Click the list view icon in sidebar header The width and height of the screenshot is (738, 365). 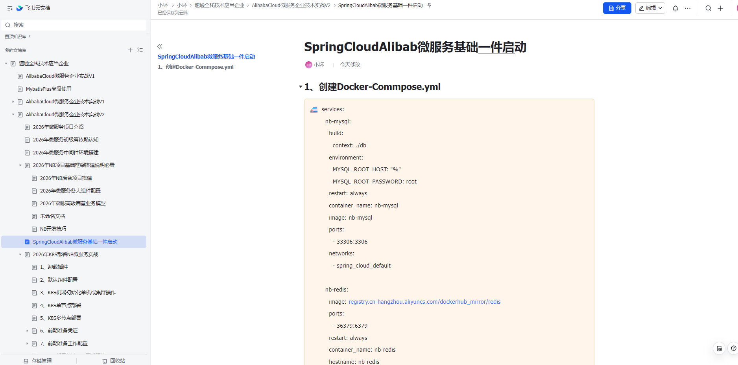[140, 50]
